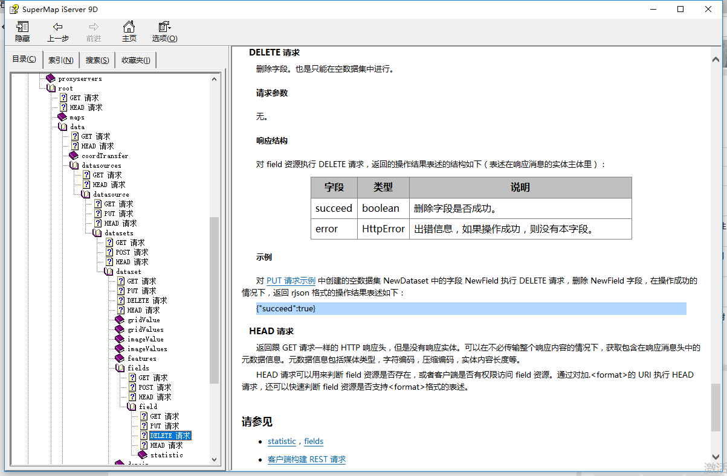This screenshot has height=476, width=727.
Task: Select PUT 请求 under dataset
Action: click(141, 291)
